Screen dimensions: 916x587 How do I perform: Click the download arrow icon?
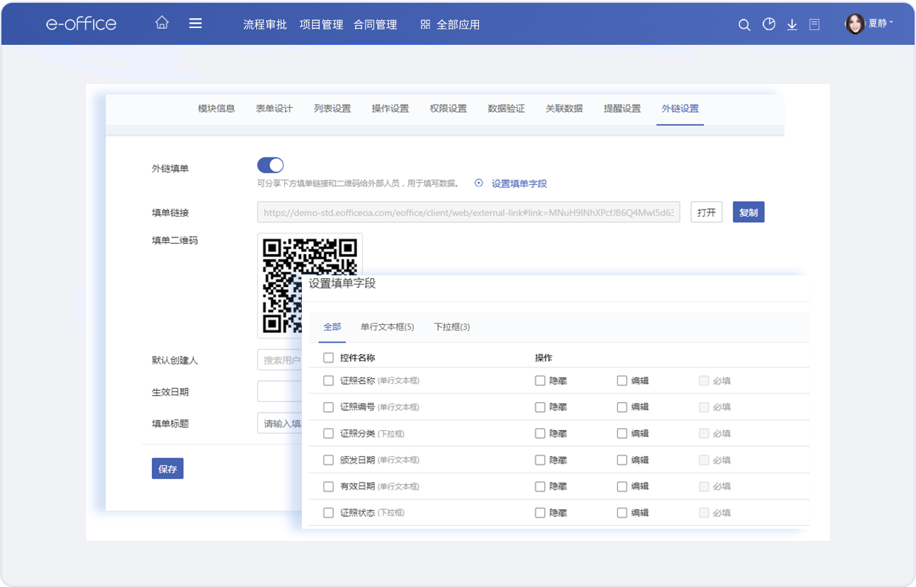point(792,25)
